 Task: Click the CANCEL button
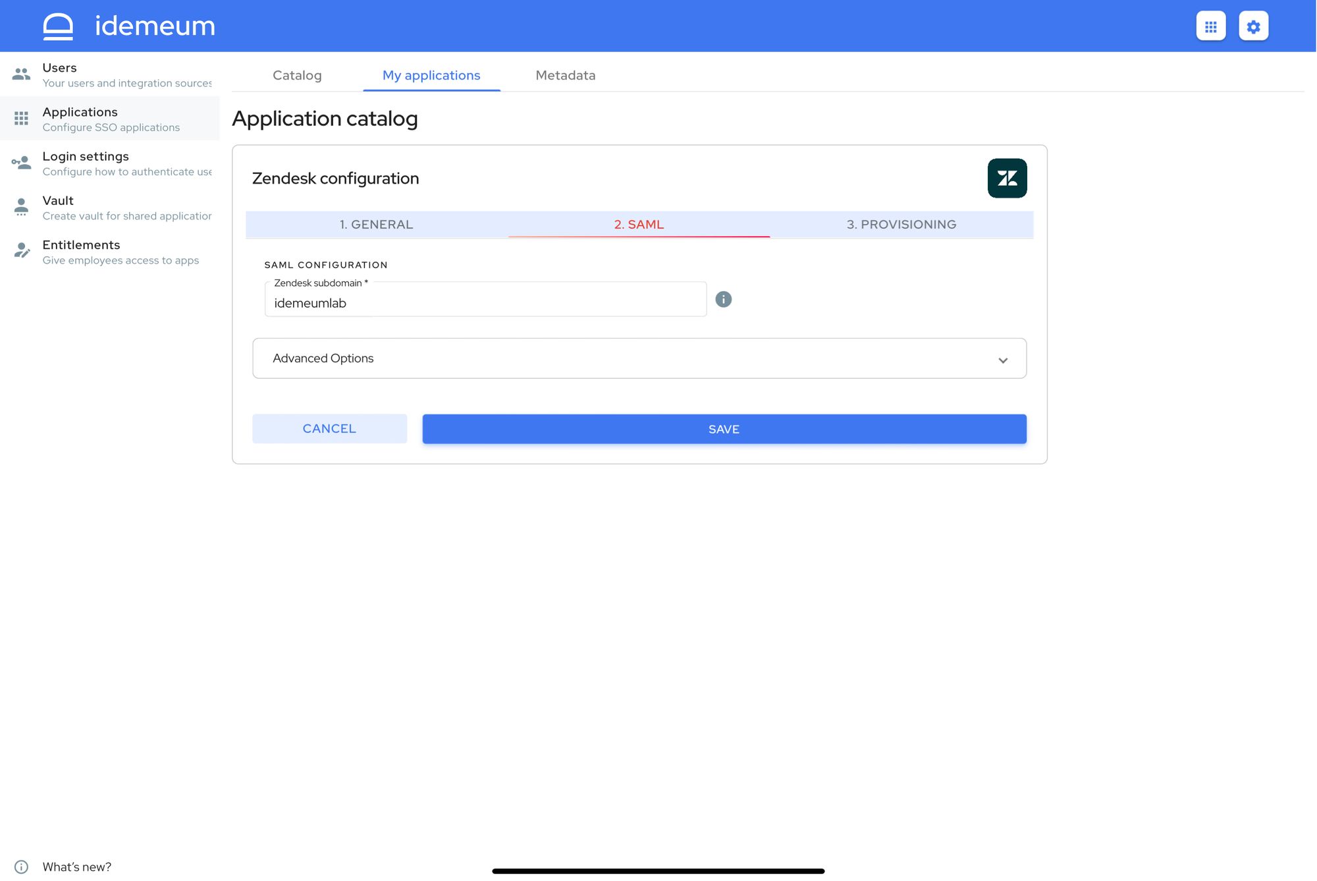[x=329, y=429]
